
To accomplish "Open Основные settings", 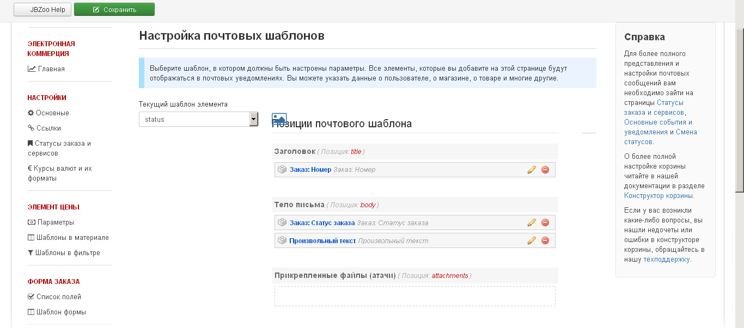I will pos(52,113).
